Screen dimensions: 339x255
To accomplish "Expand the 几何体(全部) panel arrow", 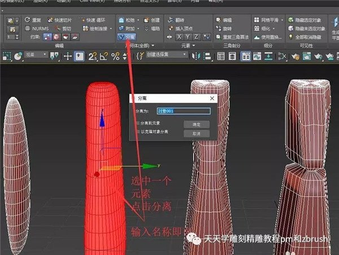I will point(153,45).
